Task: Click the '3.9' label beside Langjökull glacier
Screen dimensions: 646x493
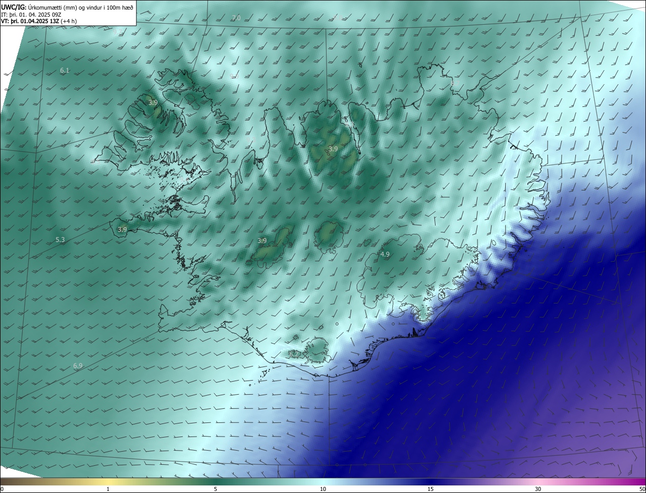Action: (x=262, y=241)
